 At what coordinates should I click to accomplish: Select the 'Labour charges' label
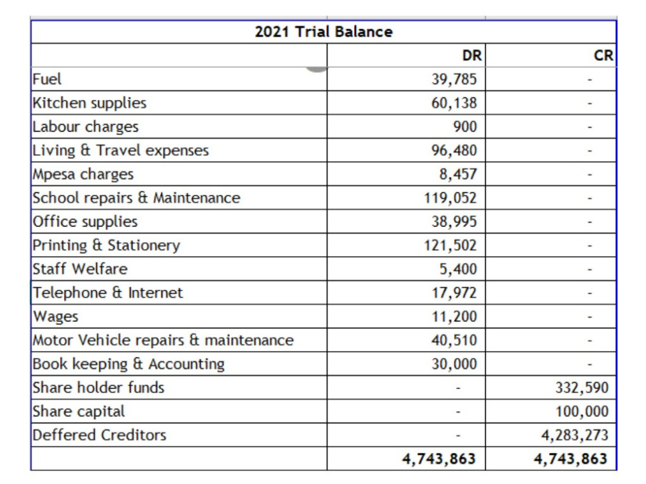[x=85, y=126]
